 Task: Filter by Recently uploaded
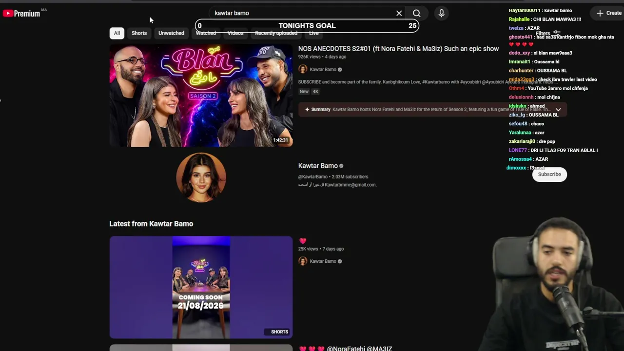[276, 33]
